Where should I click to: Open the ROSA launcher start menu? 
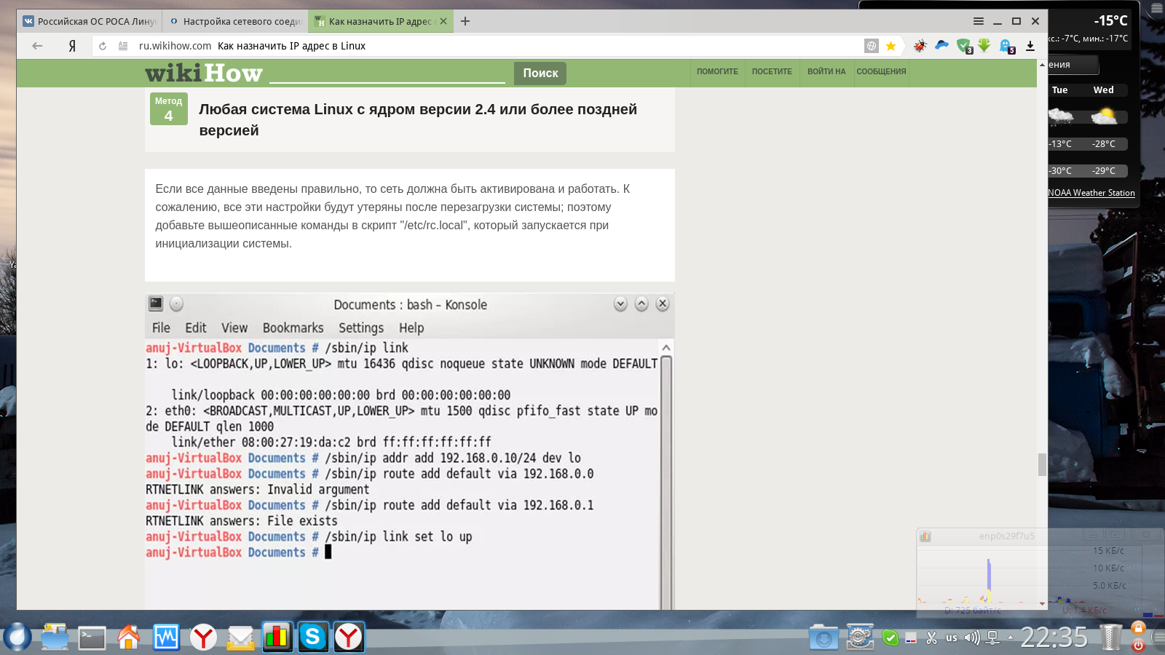17,638
